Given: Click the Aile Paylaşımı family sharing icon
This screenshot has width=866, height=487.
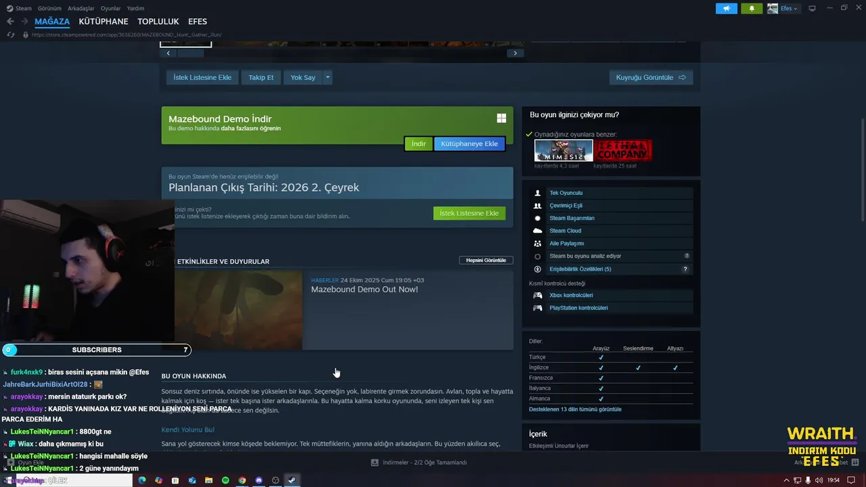Looking at the screenshot, I should pos(537,243).
